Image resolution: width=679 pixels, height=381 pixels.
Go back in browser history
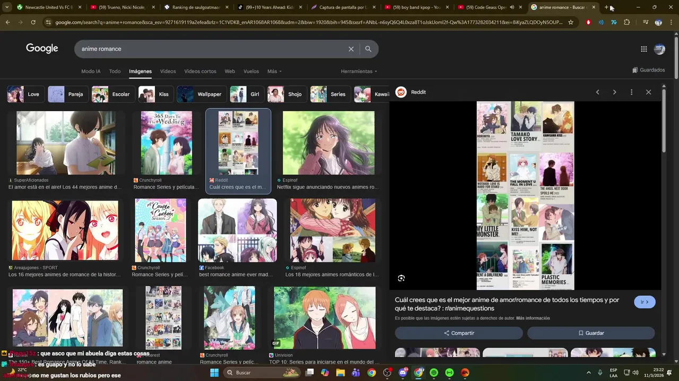(x=7, y=22)
